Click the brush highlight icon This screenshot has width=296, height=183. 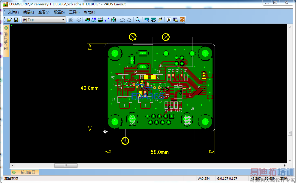160,20
